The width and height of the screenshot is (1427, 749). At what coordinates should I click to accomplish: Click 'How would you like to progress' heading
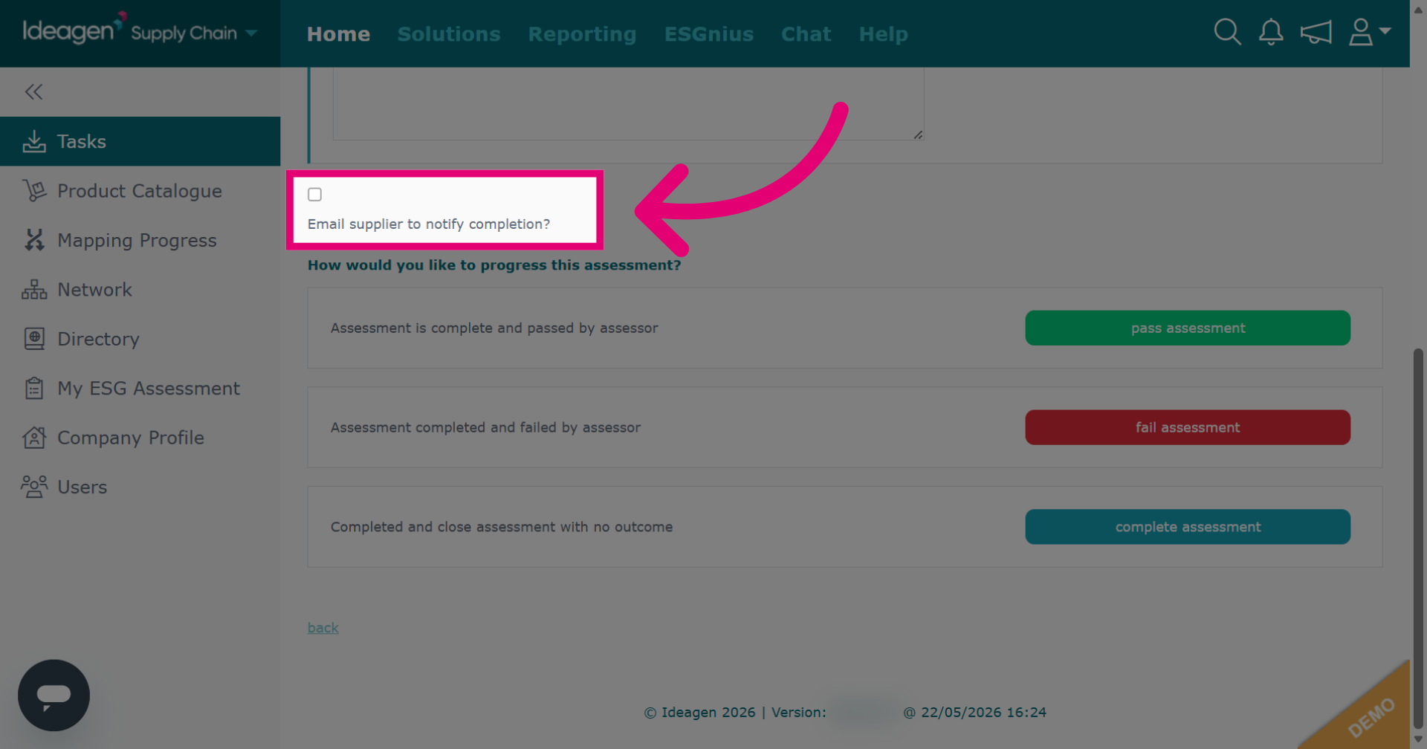click(494, 265)
